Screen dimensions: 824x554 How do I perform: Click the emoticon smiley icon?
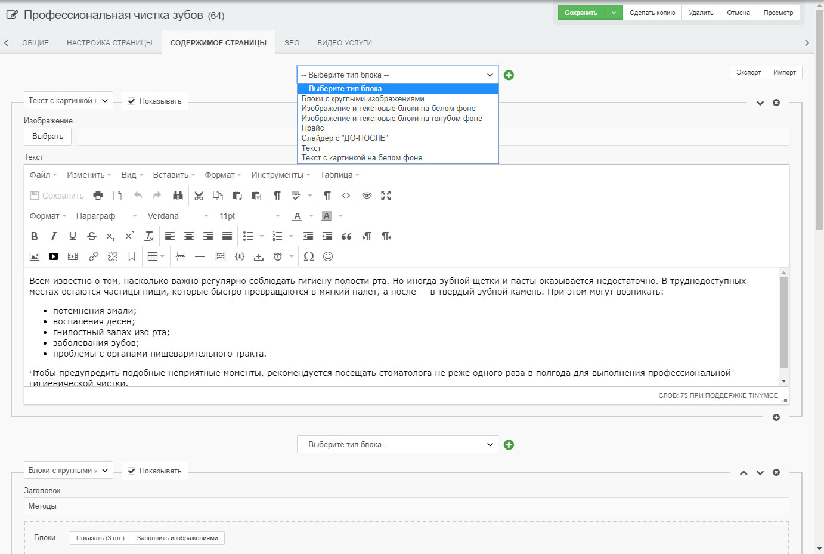pos(328,256)
